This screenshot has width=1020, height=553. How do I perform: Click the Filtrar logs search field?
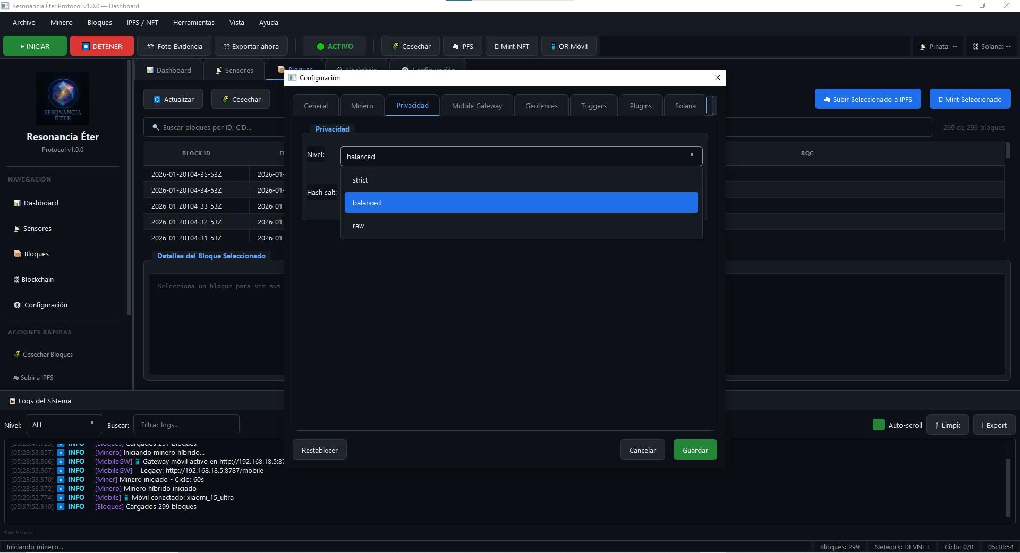pos(186,425)
